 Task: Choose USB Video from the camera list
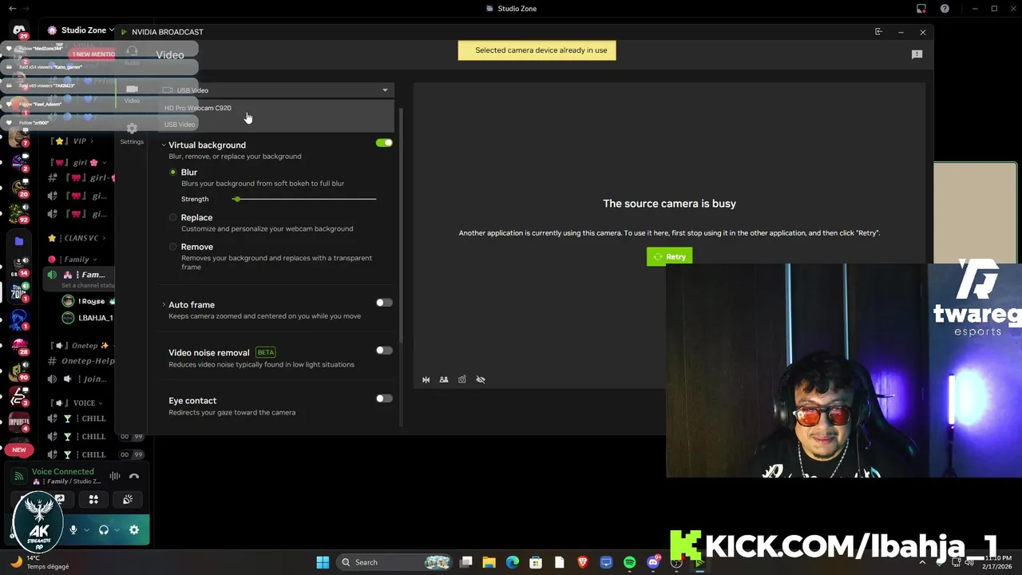click(276, 125)
